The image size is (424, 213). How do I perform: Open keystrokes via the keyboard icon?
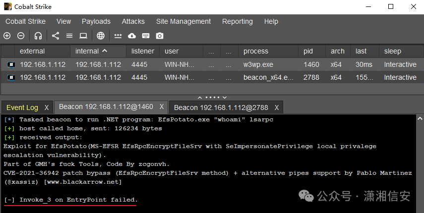click(x=146, y=36)
